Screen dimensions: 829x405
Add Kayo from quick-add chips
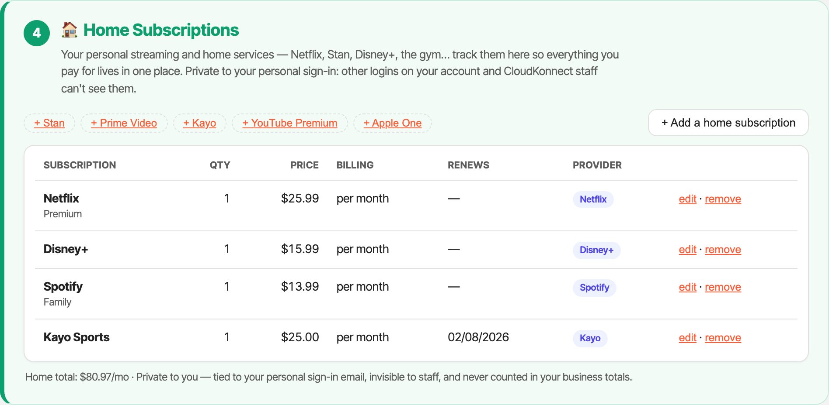200,123
